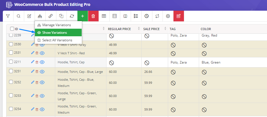Click the dotted-border table toolbar icon

115,16
